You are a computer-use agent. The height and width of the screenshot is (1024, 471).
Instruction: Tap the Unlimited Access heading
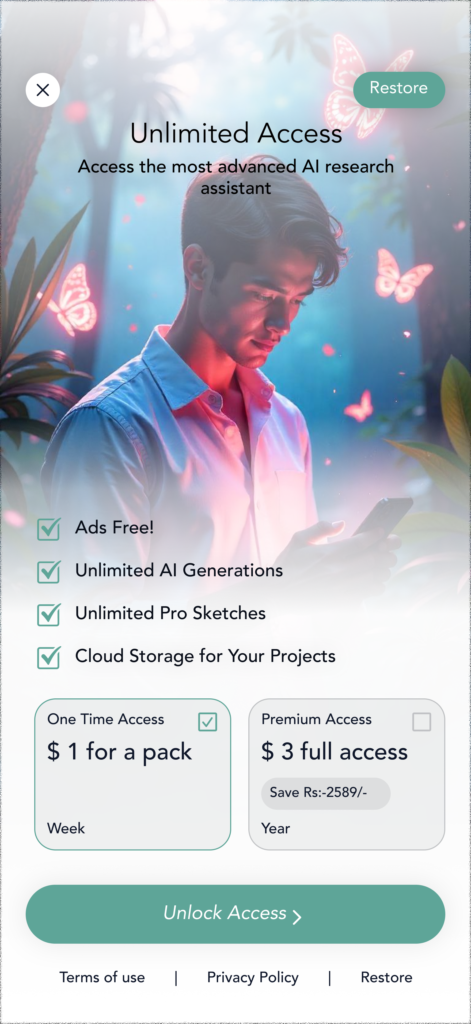pos(236,133)
